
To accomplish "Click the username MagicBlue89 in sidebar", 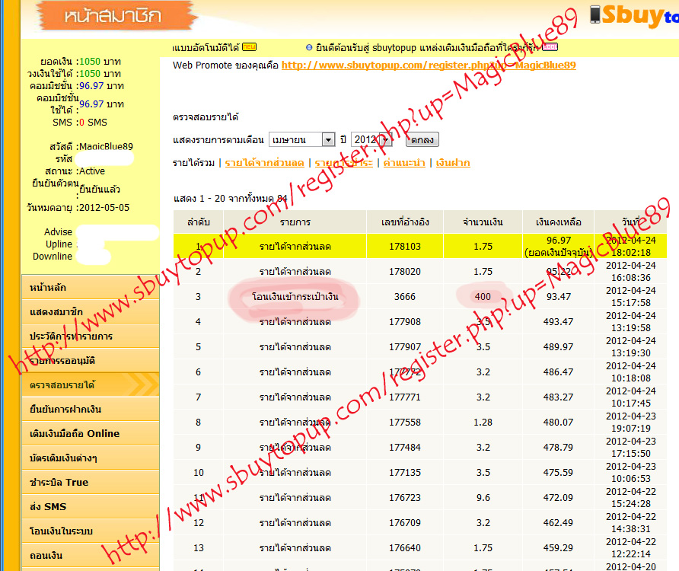I will (106, 146).
